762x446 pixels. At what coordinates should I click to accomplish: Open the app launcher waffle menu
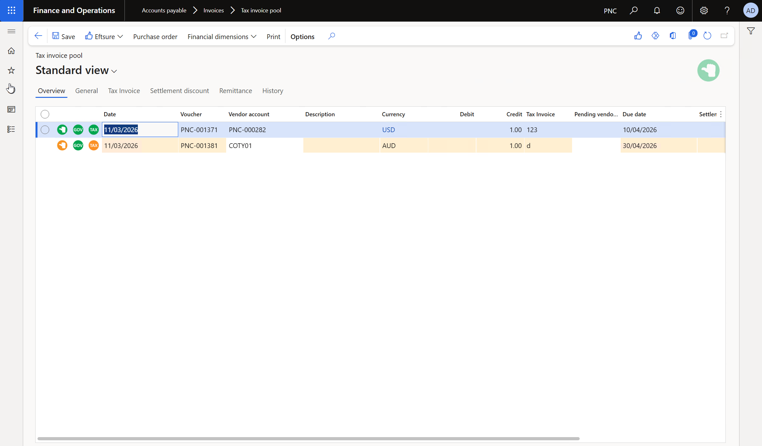pyautogui.click(x=11, y=10)
